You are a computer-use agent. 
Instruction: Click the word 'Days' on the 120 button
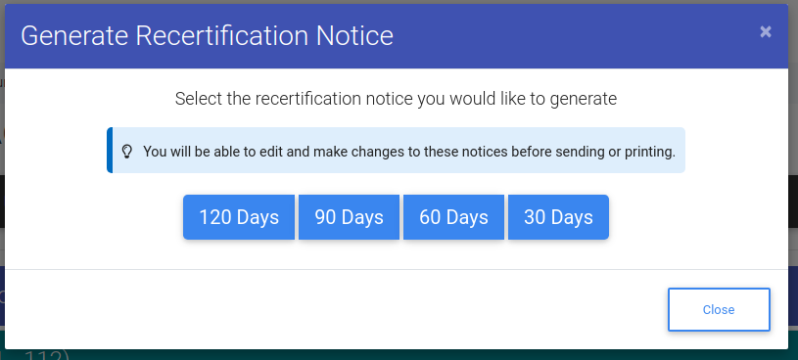click(x=258, y=217)
